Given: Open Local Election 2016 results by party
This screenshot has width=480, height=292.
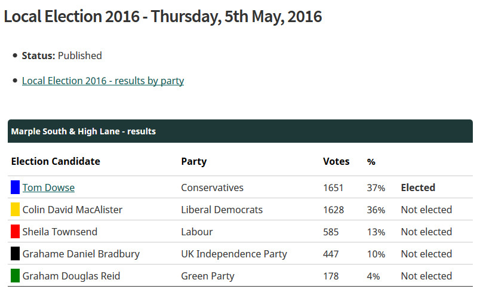Looking at the screenshot, I should coord(103,81).
